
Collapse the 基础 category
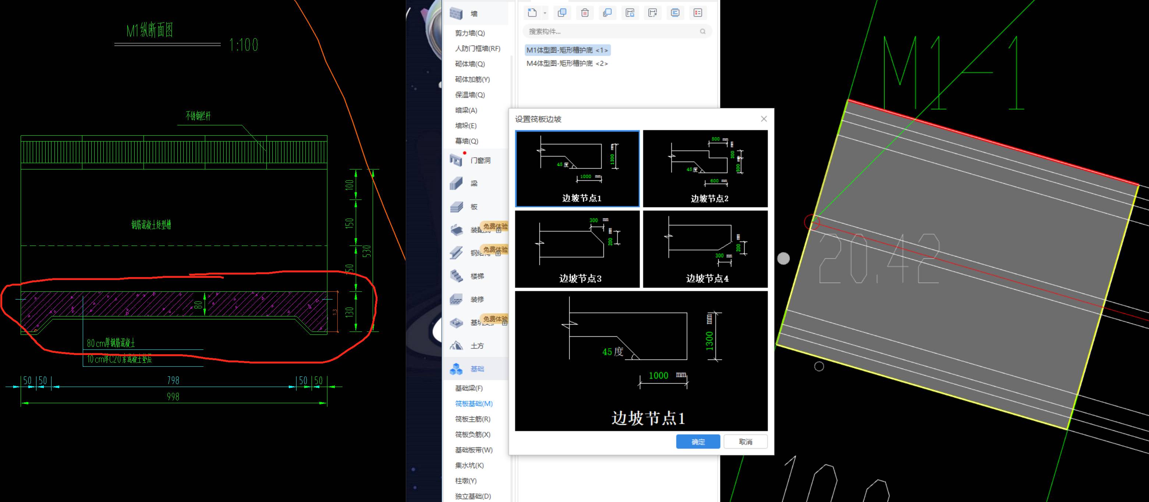pyautogui.click(x=477, y=369)
